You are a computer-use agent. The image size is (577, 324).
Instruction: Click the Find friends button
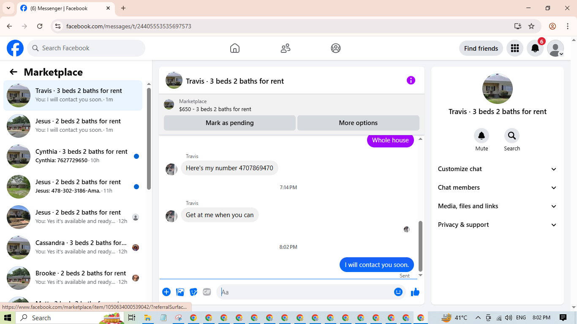(x=481, y=48)
